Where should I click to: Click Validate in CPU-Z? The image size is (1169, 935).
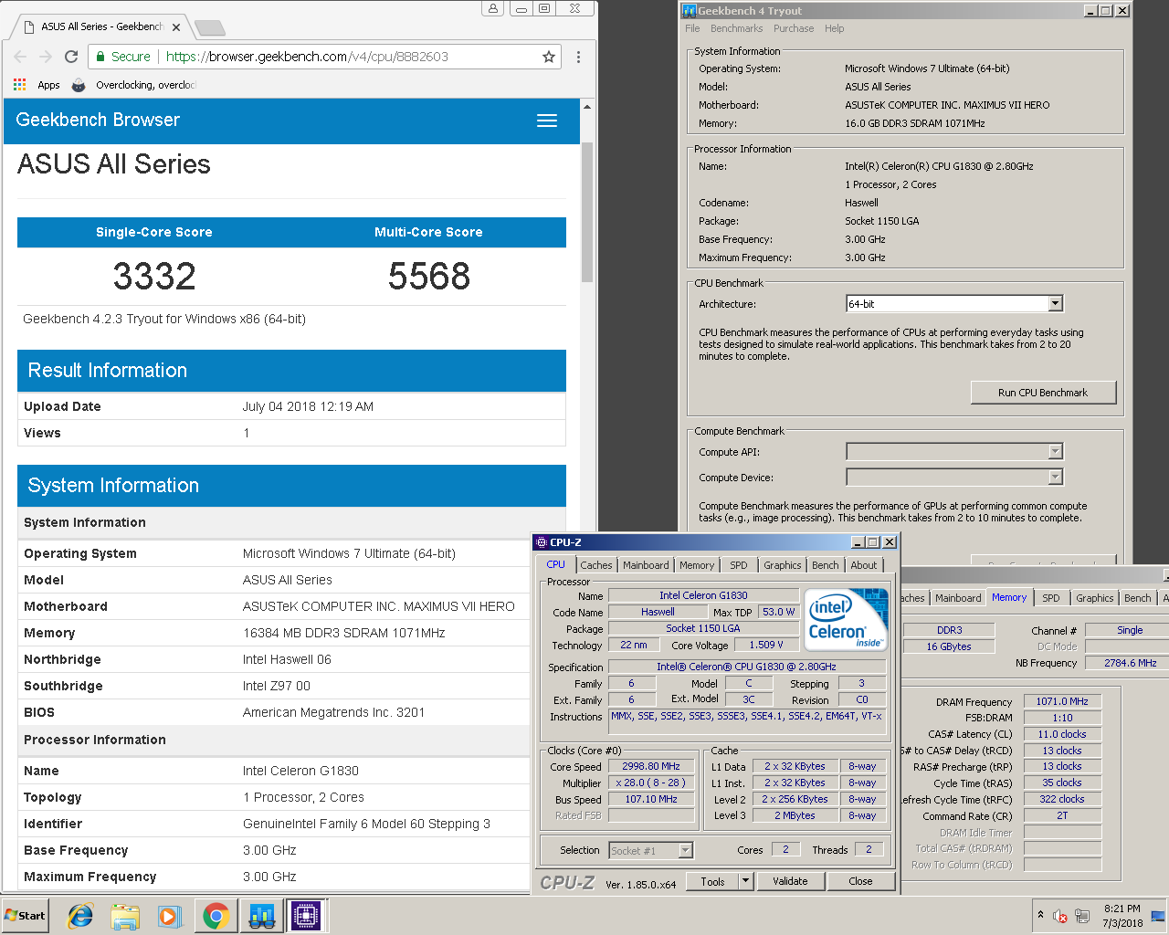pos(790,881)
